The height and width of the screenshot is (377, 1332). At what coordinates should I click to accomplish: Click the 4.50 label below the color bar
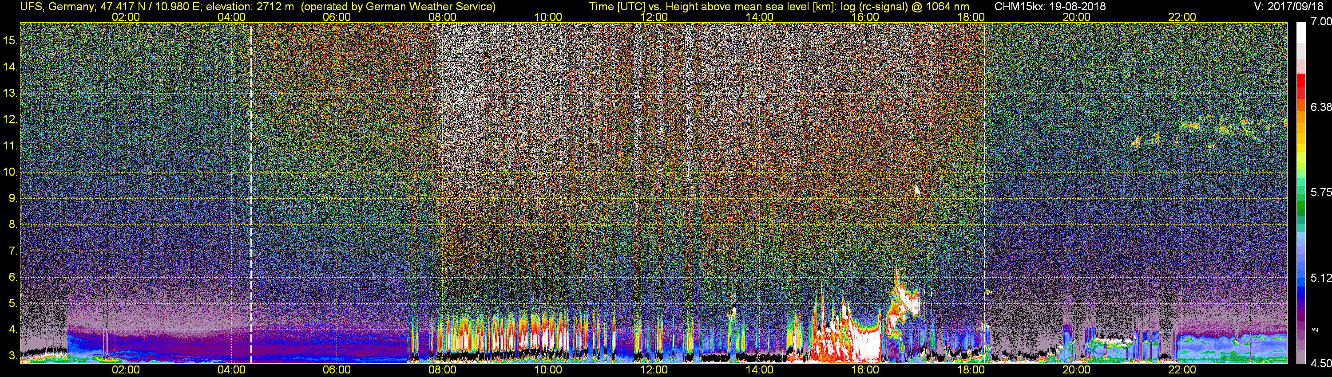(1321, 364)
